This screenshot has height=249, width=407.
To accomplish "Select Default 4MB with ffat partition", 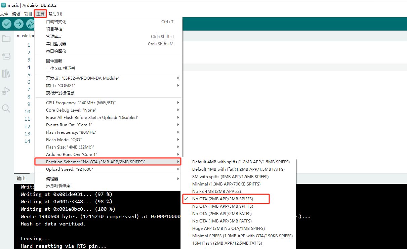I will click(238, 169).
